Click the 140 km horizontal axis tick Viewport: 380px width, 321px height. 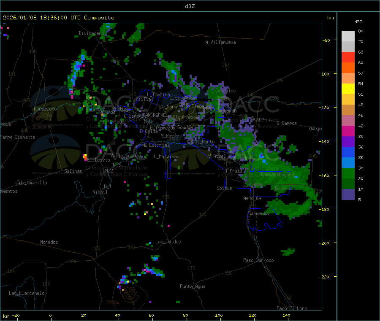[286, 315]
